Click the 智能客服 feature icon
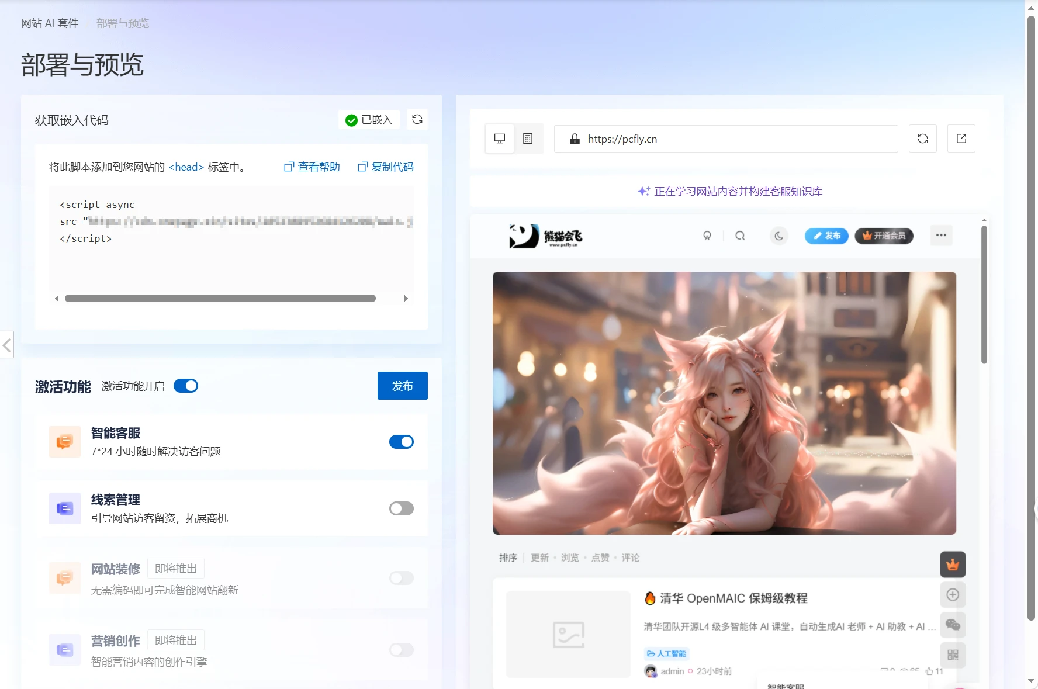 point(64,442)
